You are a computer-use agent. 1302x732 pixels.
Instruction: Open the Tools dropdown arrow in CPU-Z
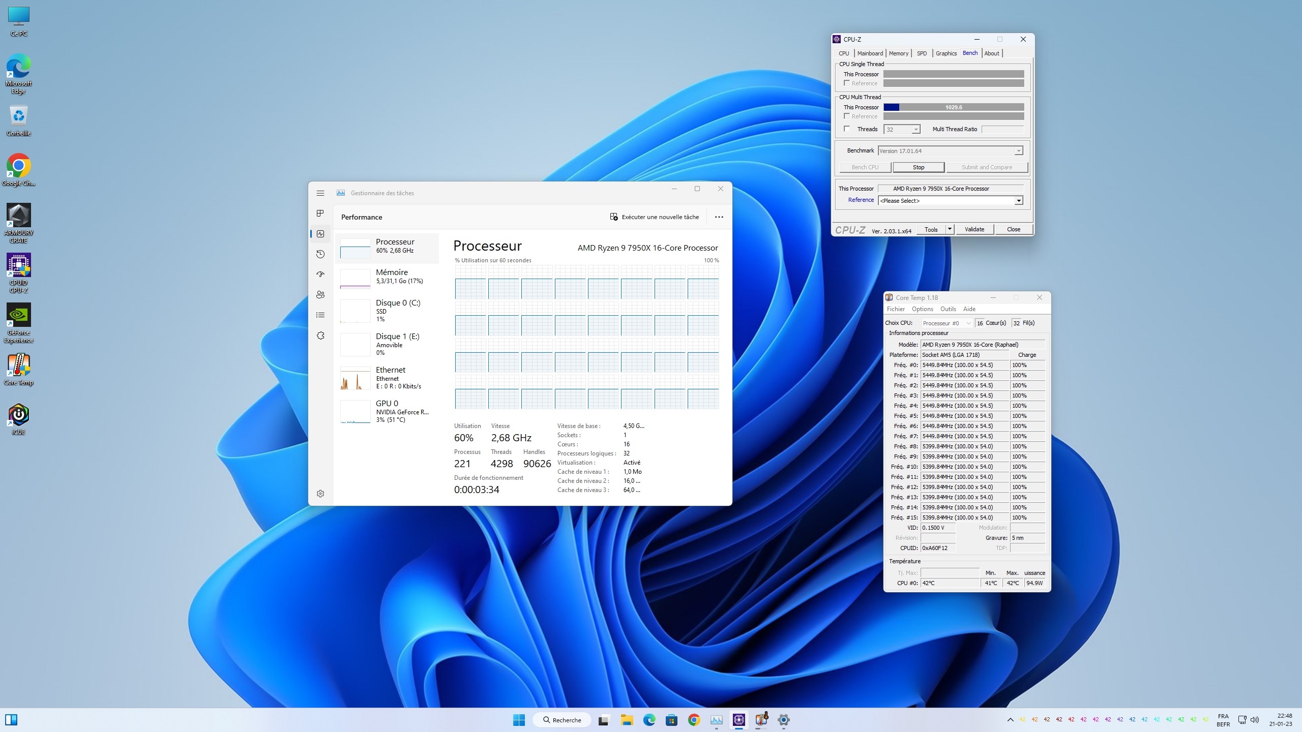pos(949,229)
